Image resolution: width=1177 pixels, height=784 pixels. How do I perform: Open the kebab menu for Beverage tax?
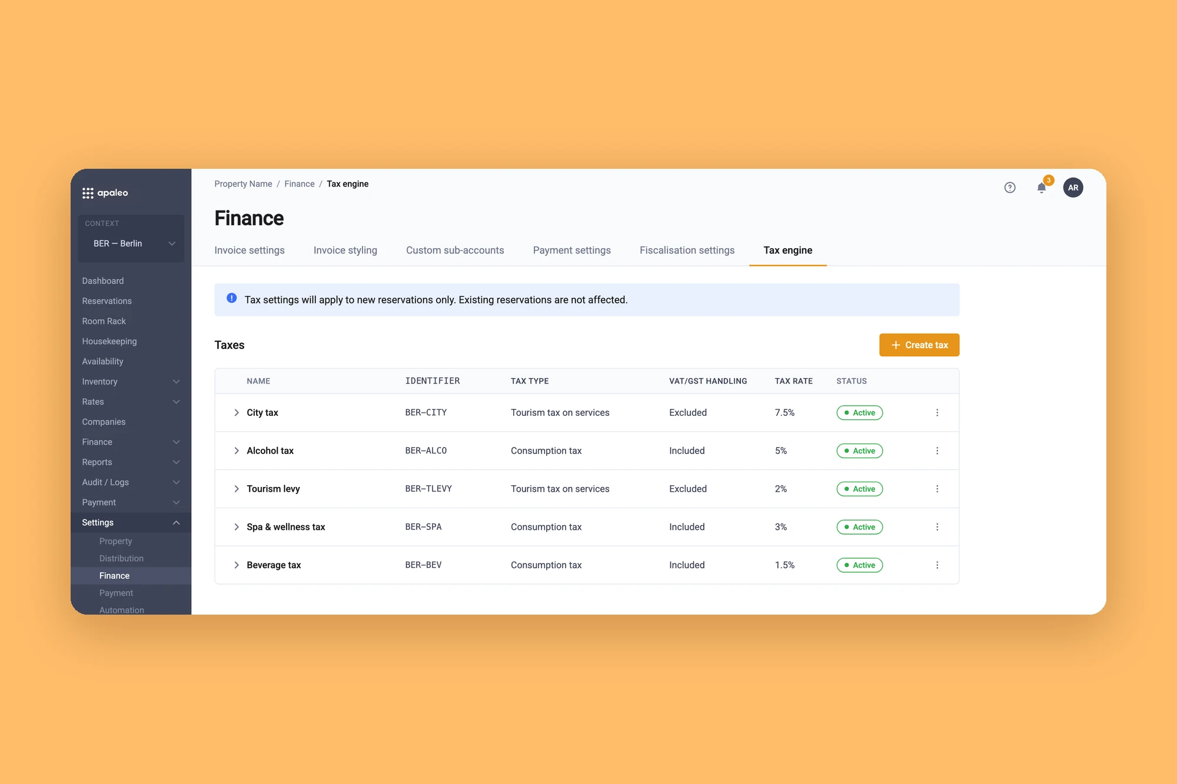(937, 565)
